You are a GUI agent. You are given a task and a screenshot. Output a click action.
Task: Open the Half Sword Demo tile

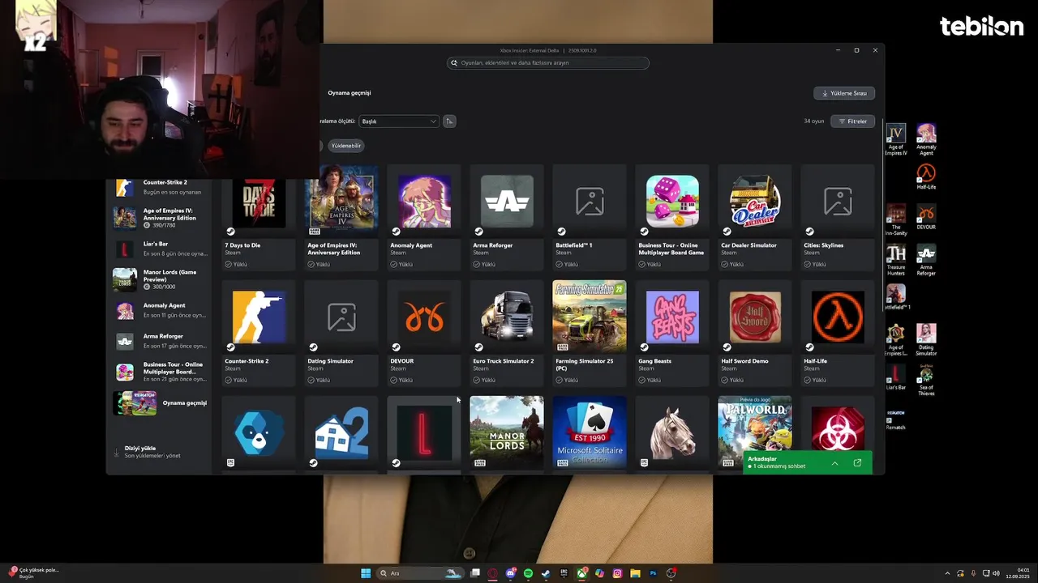755,334
